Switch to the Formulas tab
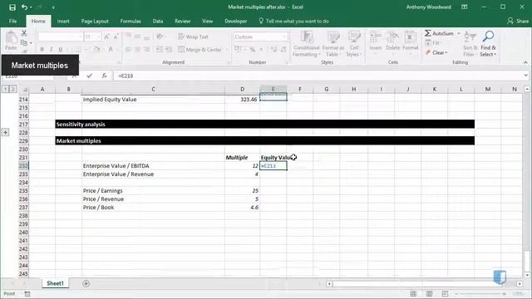 [x=131, y=21]
